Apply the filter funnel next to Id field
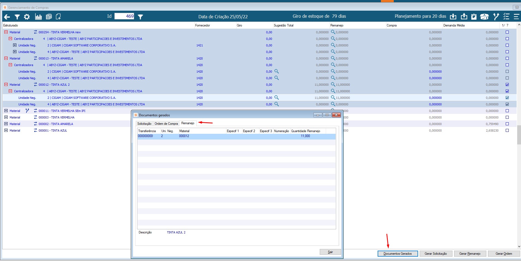Screen dimensions: 521x261 (140, 17)
